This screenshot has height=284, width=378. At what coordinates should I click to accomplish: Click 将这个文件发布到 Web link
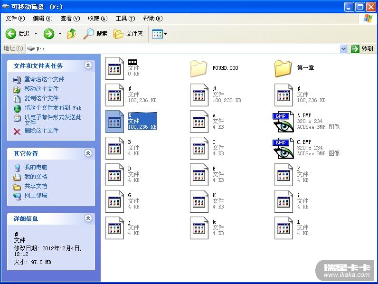(x=53, y=108)
